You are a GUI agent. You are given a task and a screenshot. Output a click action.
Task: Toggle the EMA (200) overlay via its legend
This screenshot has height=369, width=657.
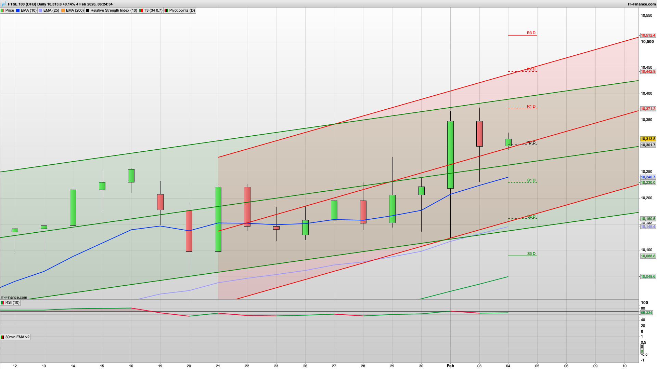63,11
